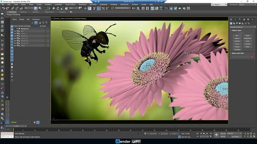This screenshot has width=257, height=144.
Task: Select the Lights category in Create panel
Action: click(x=237, y=24)
